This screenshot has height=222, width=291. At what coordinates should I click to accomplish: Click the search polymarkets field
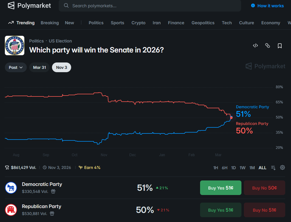[x=150, y=6]
